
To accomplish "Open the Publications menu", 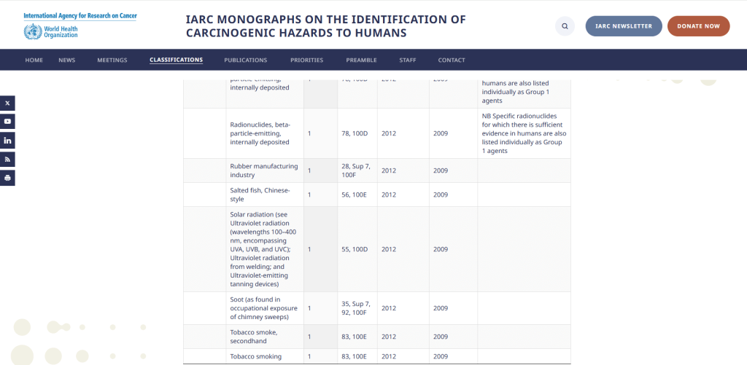I will [245, 60].
